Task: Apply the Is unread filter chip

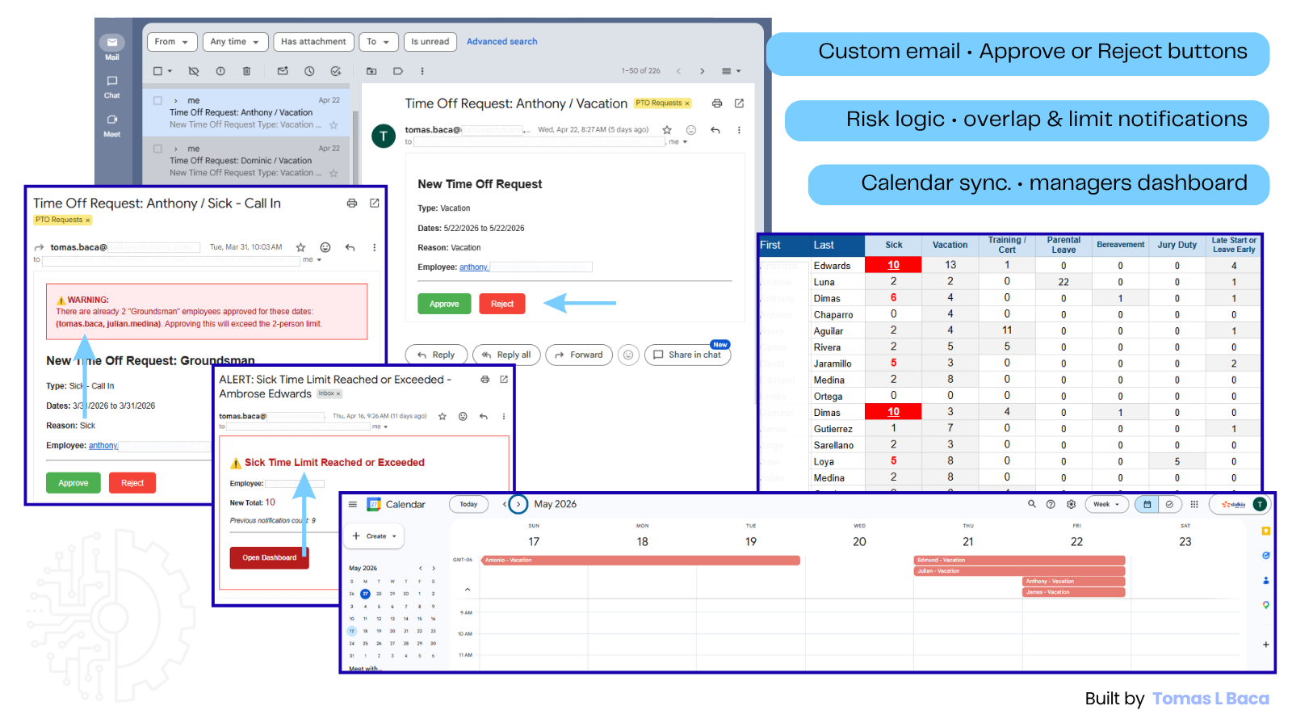Action: tap(430, 42)
